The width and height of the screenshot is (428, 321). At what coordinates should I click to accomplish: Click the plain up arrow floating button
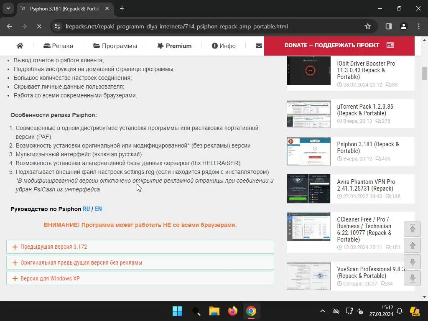413,245
